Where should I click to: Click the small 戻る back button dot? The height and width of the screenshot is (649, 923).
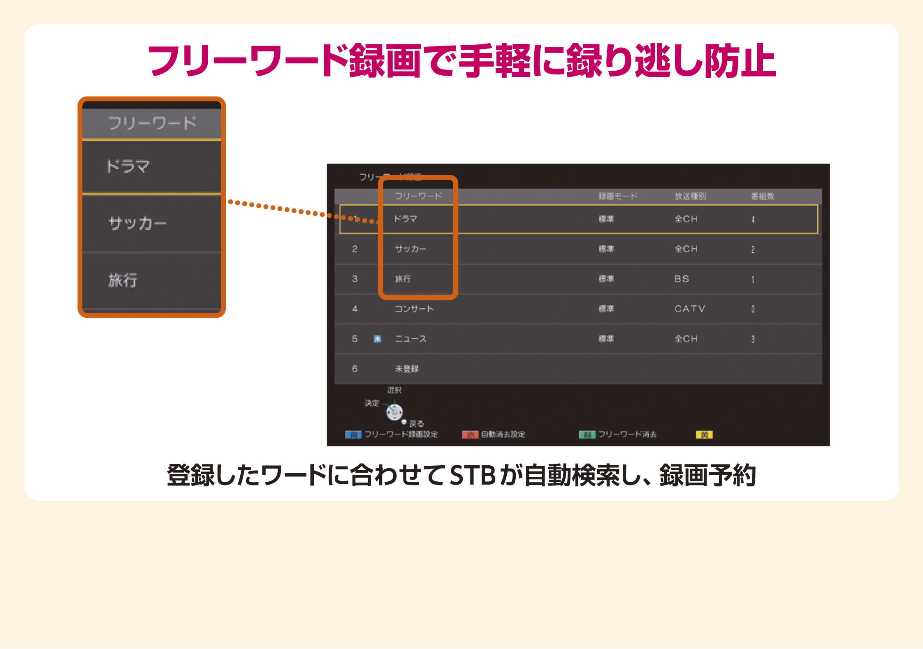(x=404, y=422)
